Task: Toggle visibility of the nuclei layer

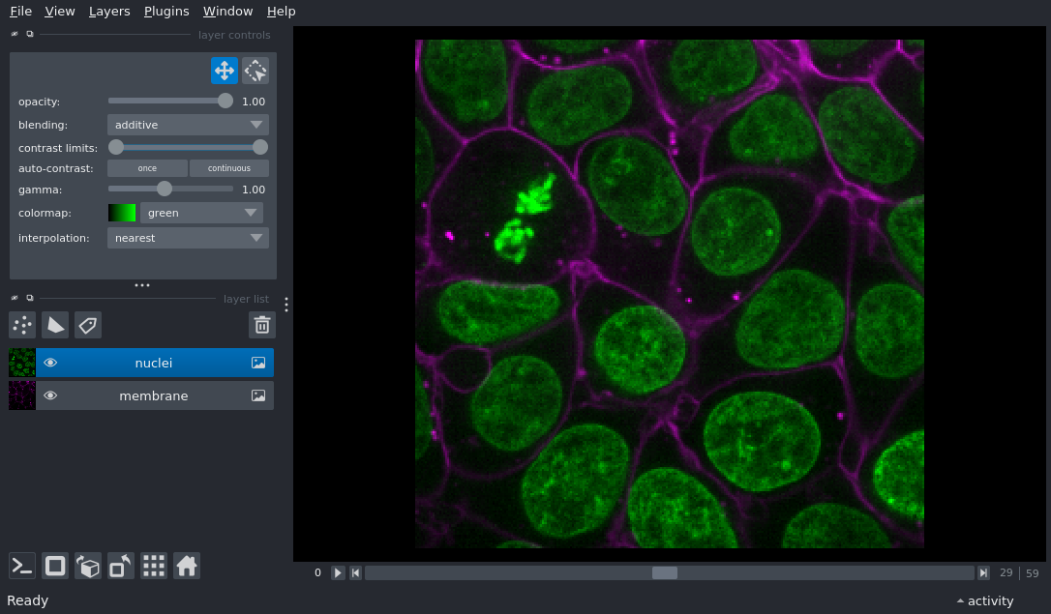Action: click(50, 363)
